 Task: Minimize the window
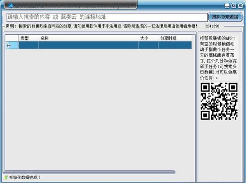point(227,6)
